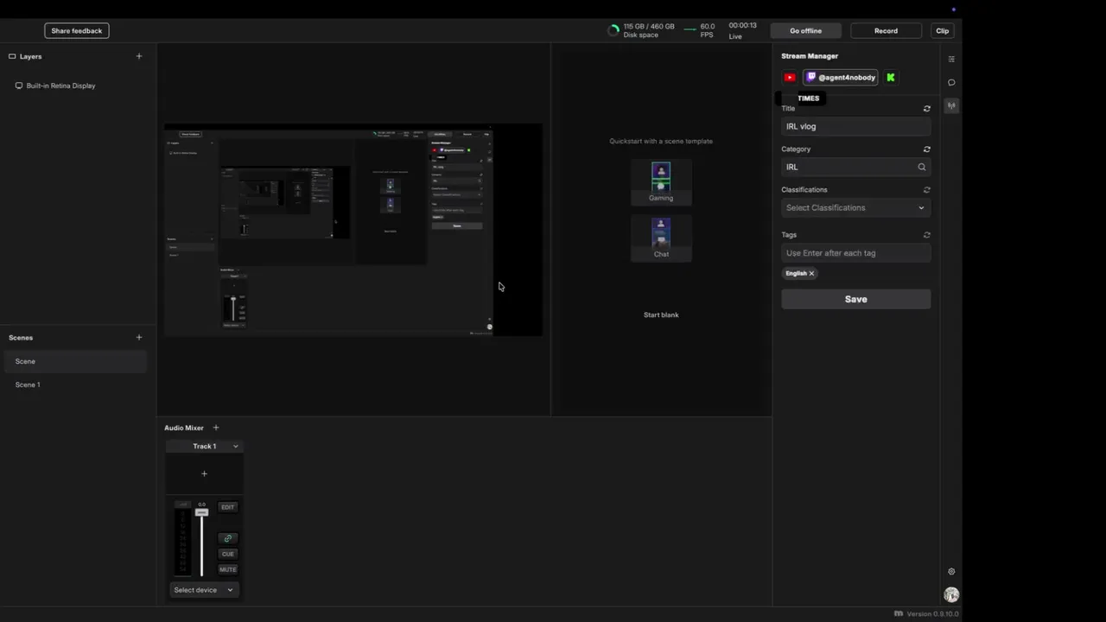The width and height of the screenshot is (1106, 622).
Task: Click the Share feedback button
Action: 77,31
